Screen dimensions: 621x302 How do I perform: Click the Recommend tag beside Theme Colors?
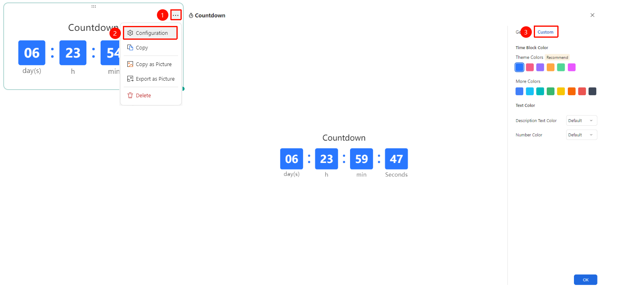pyautogui.click(x=557, y=58)
